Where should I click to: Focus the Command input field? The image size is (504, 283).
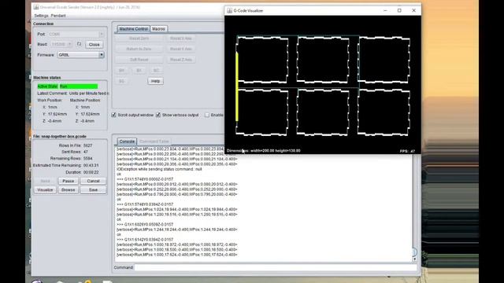276,267
